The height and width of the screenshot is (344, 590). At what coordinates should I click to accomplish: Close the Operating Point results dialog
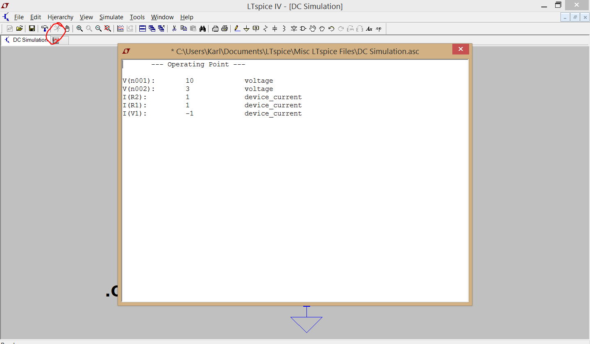click(x=461, y=49)
